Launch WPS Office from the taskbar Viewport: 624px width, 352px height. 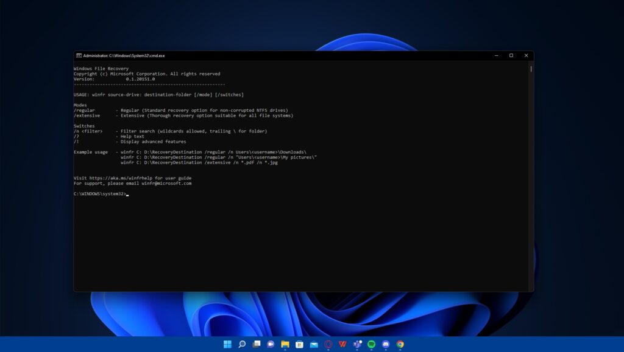pos(342,344)
